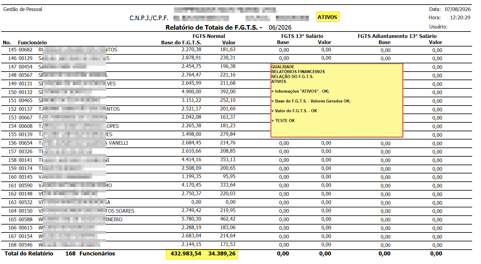Screen dimensions: 481x264
Task: Click the yellow QUALIDADE note box
Action: (337, 100)
